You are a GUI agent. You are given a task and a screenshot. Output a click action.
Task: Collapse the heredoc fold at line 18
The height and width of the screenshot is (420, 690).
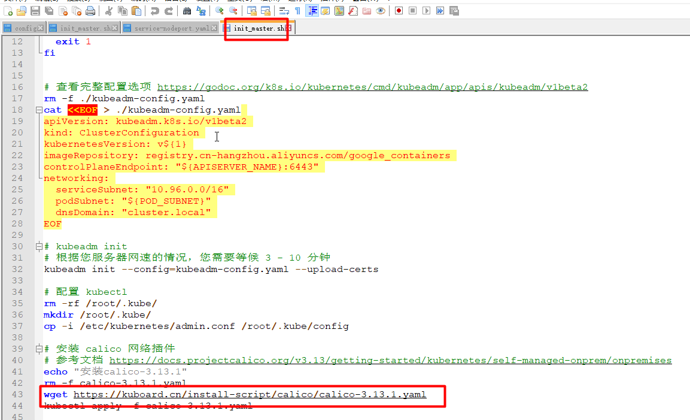coord(39,110)
